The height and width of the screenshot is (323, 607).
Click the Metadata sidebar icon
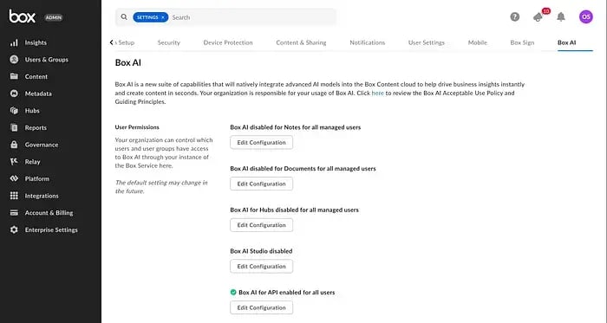[x=14, y=94]
